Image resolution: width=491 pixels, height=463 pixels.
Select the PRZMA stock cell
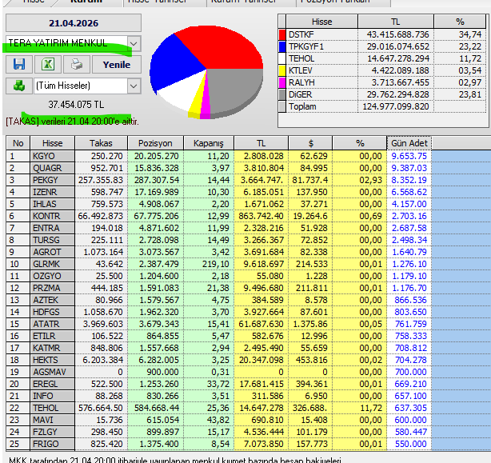tap(53, 288)
